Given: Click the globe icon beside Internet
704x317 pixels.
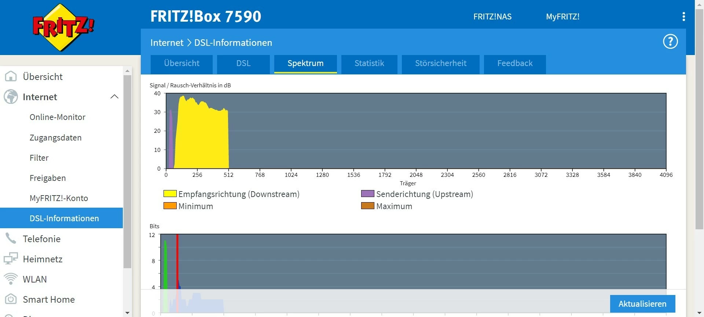Looking at the screenshot, I should pyautogui.click(x=11, y=97).
